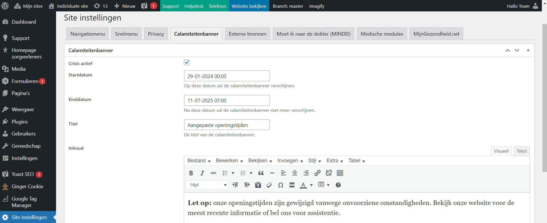The width and height of the screenshot is (547, 223).
Task: Open the Stijl editor menu
Action: pos(315,161)
